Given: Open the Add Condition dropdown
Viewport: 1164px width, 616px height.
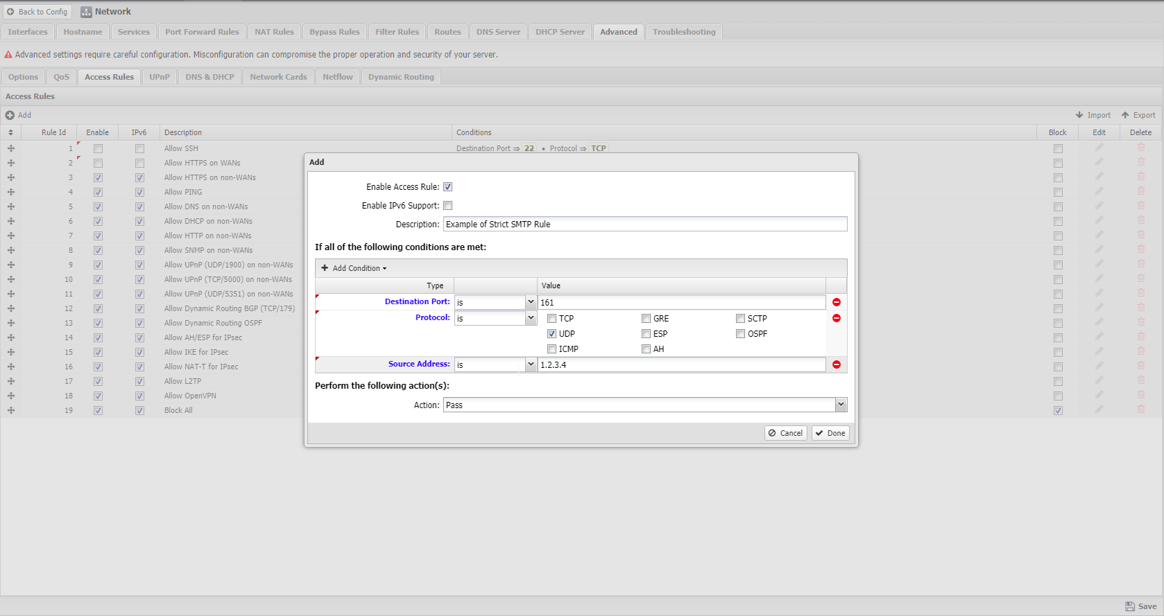Looking at the screenshot, I should point(354,268).
